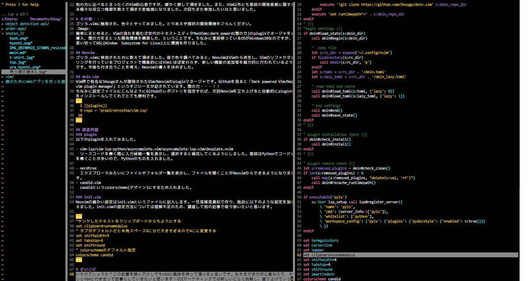This screenshot has width=530, height=281.
Task: Collapse the 'shoten_7/' folder arrow
Action: pyautogui.click(x=3, y=34)
